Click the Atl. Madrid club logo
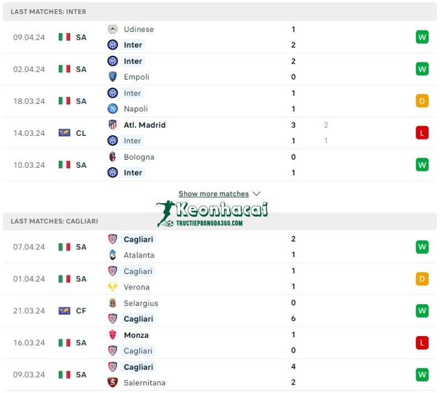Viewport: 442px width, 393px height. coord(113,125)
